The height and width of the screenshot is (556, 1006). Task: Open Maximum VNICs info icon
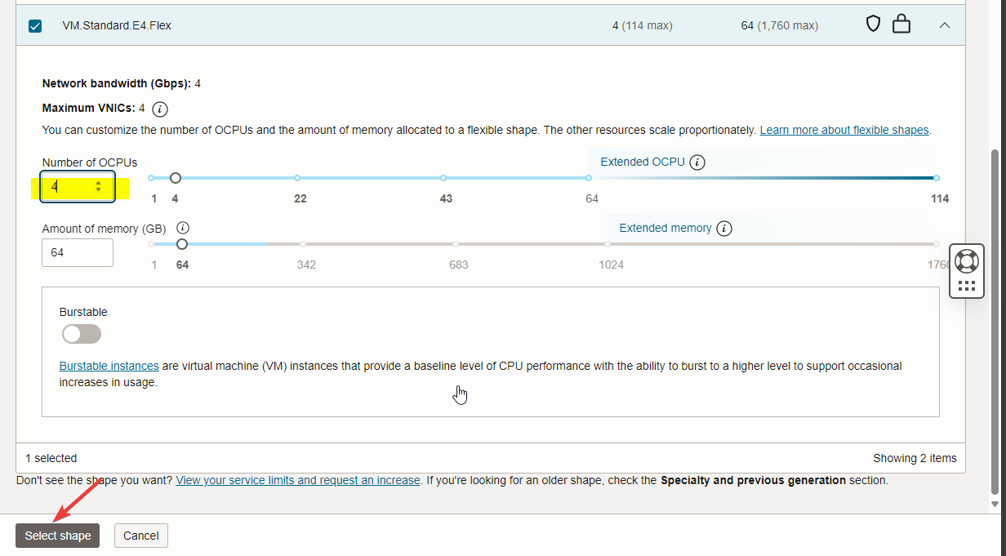(160, 109)
